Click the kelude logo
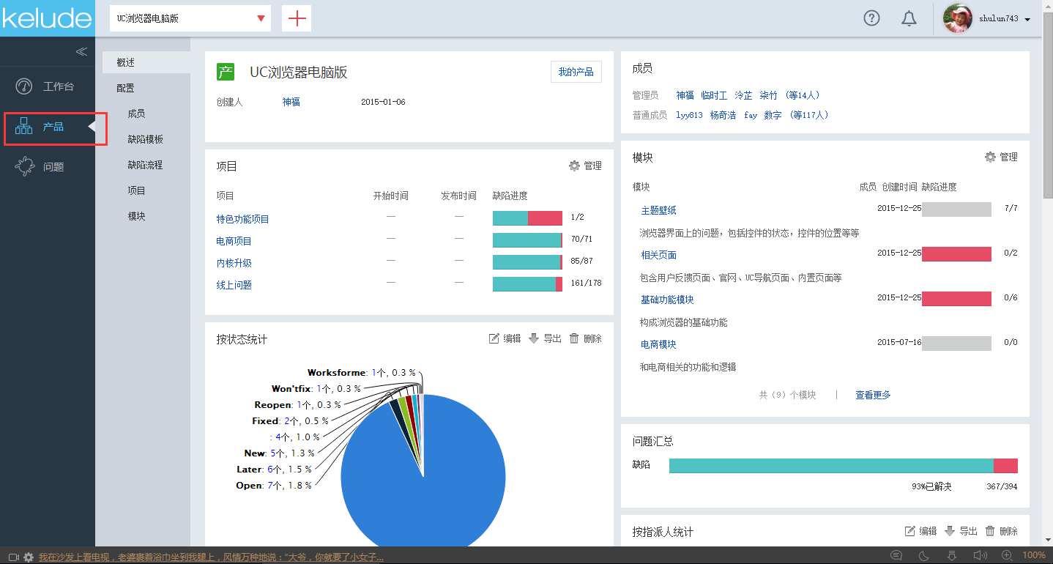1053x564 pixels. tap(47, 18)
